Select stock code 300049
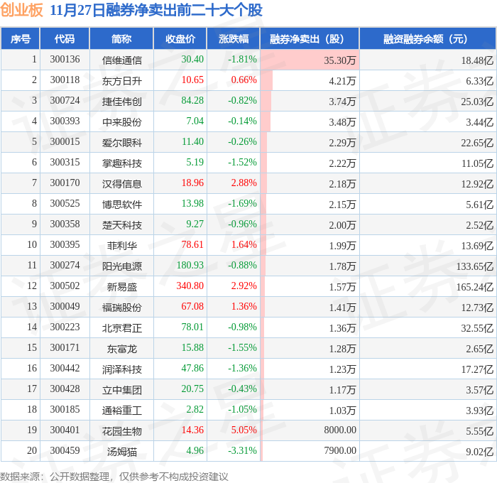Screen dimensions: 497x483 click(65, 307)
